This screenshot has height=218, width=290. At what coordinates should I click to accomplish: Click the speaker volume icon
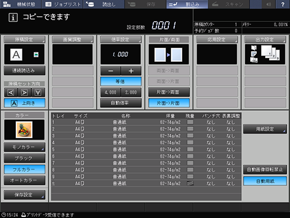coord(269,4)
